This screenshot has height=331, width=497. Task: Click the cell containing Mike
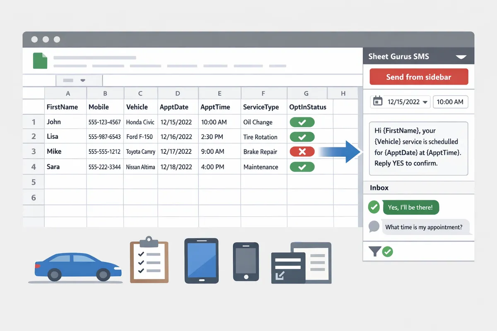tap(65, 151)
